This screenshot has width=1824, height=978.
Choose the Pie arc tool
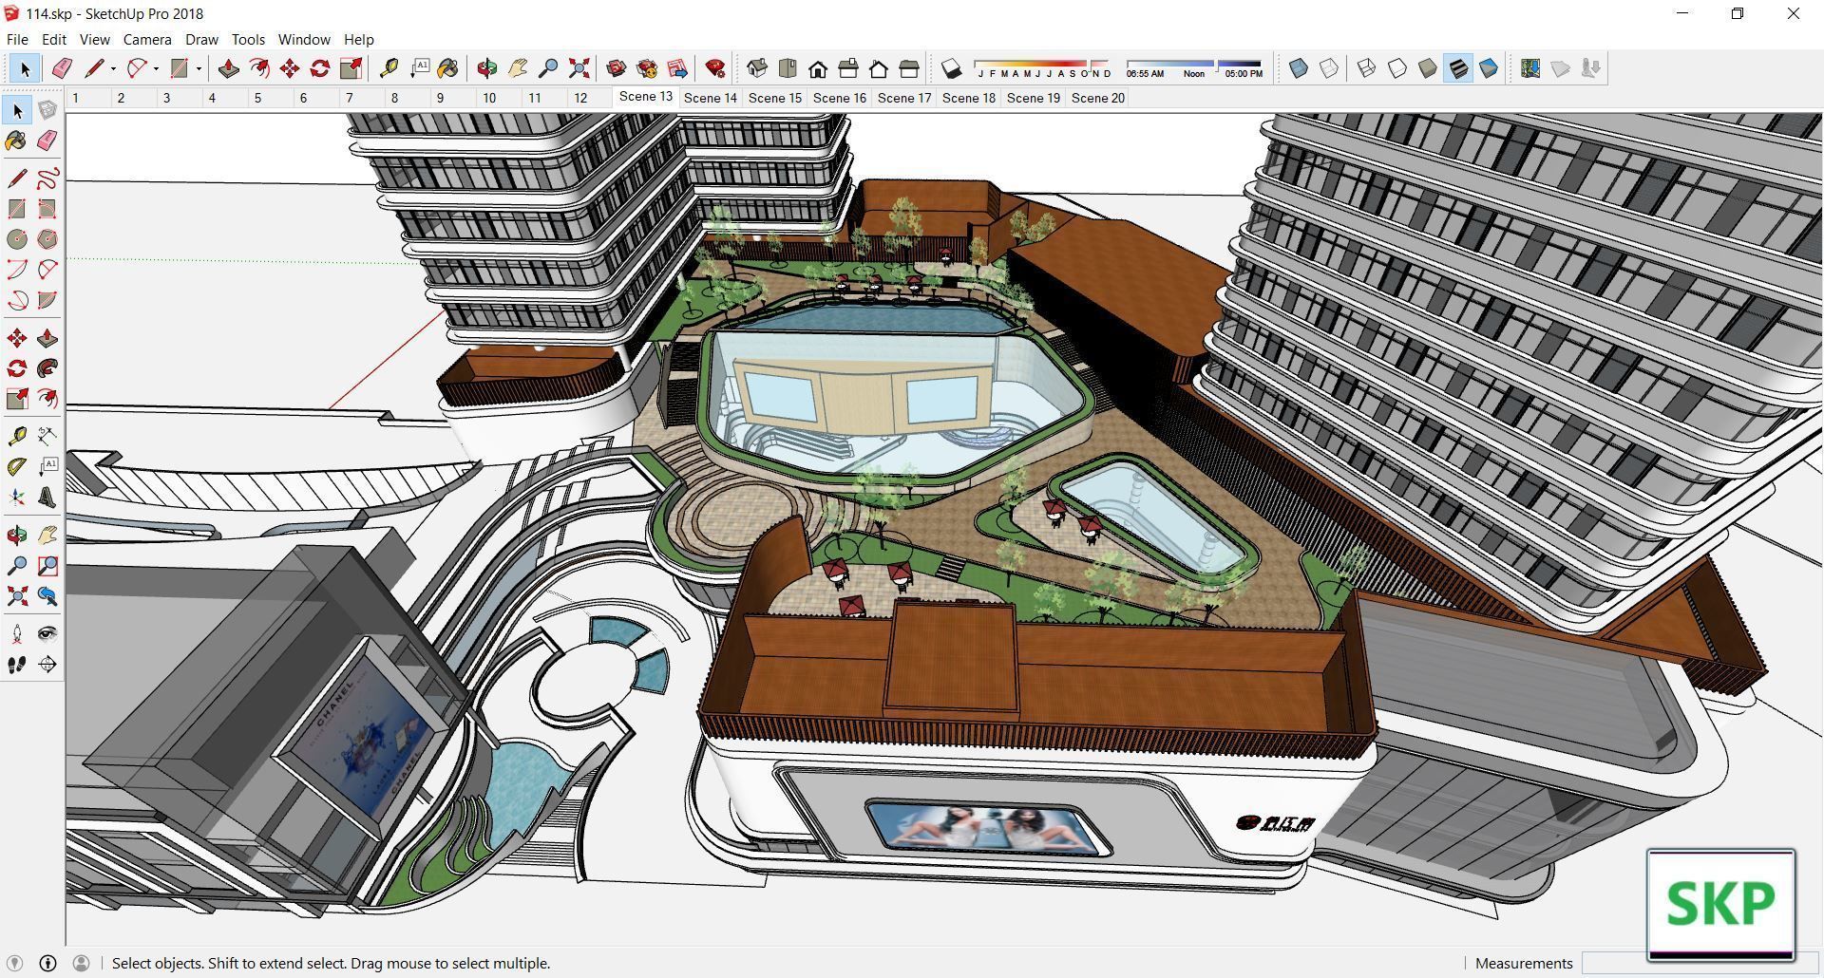click(47, 300)
